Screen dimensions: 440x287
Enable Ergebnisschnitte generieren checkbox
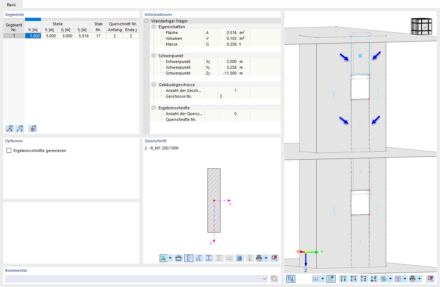pyautogui.click(x=9, y=151)
